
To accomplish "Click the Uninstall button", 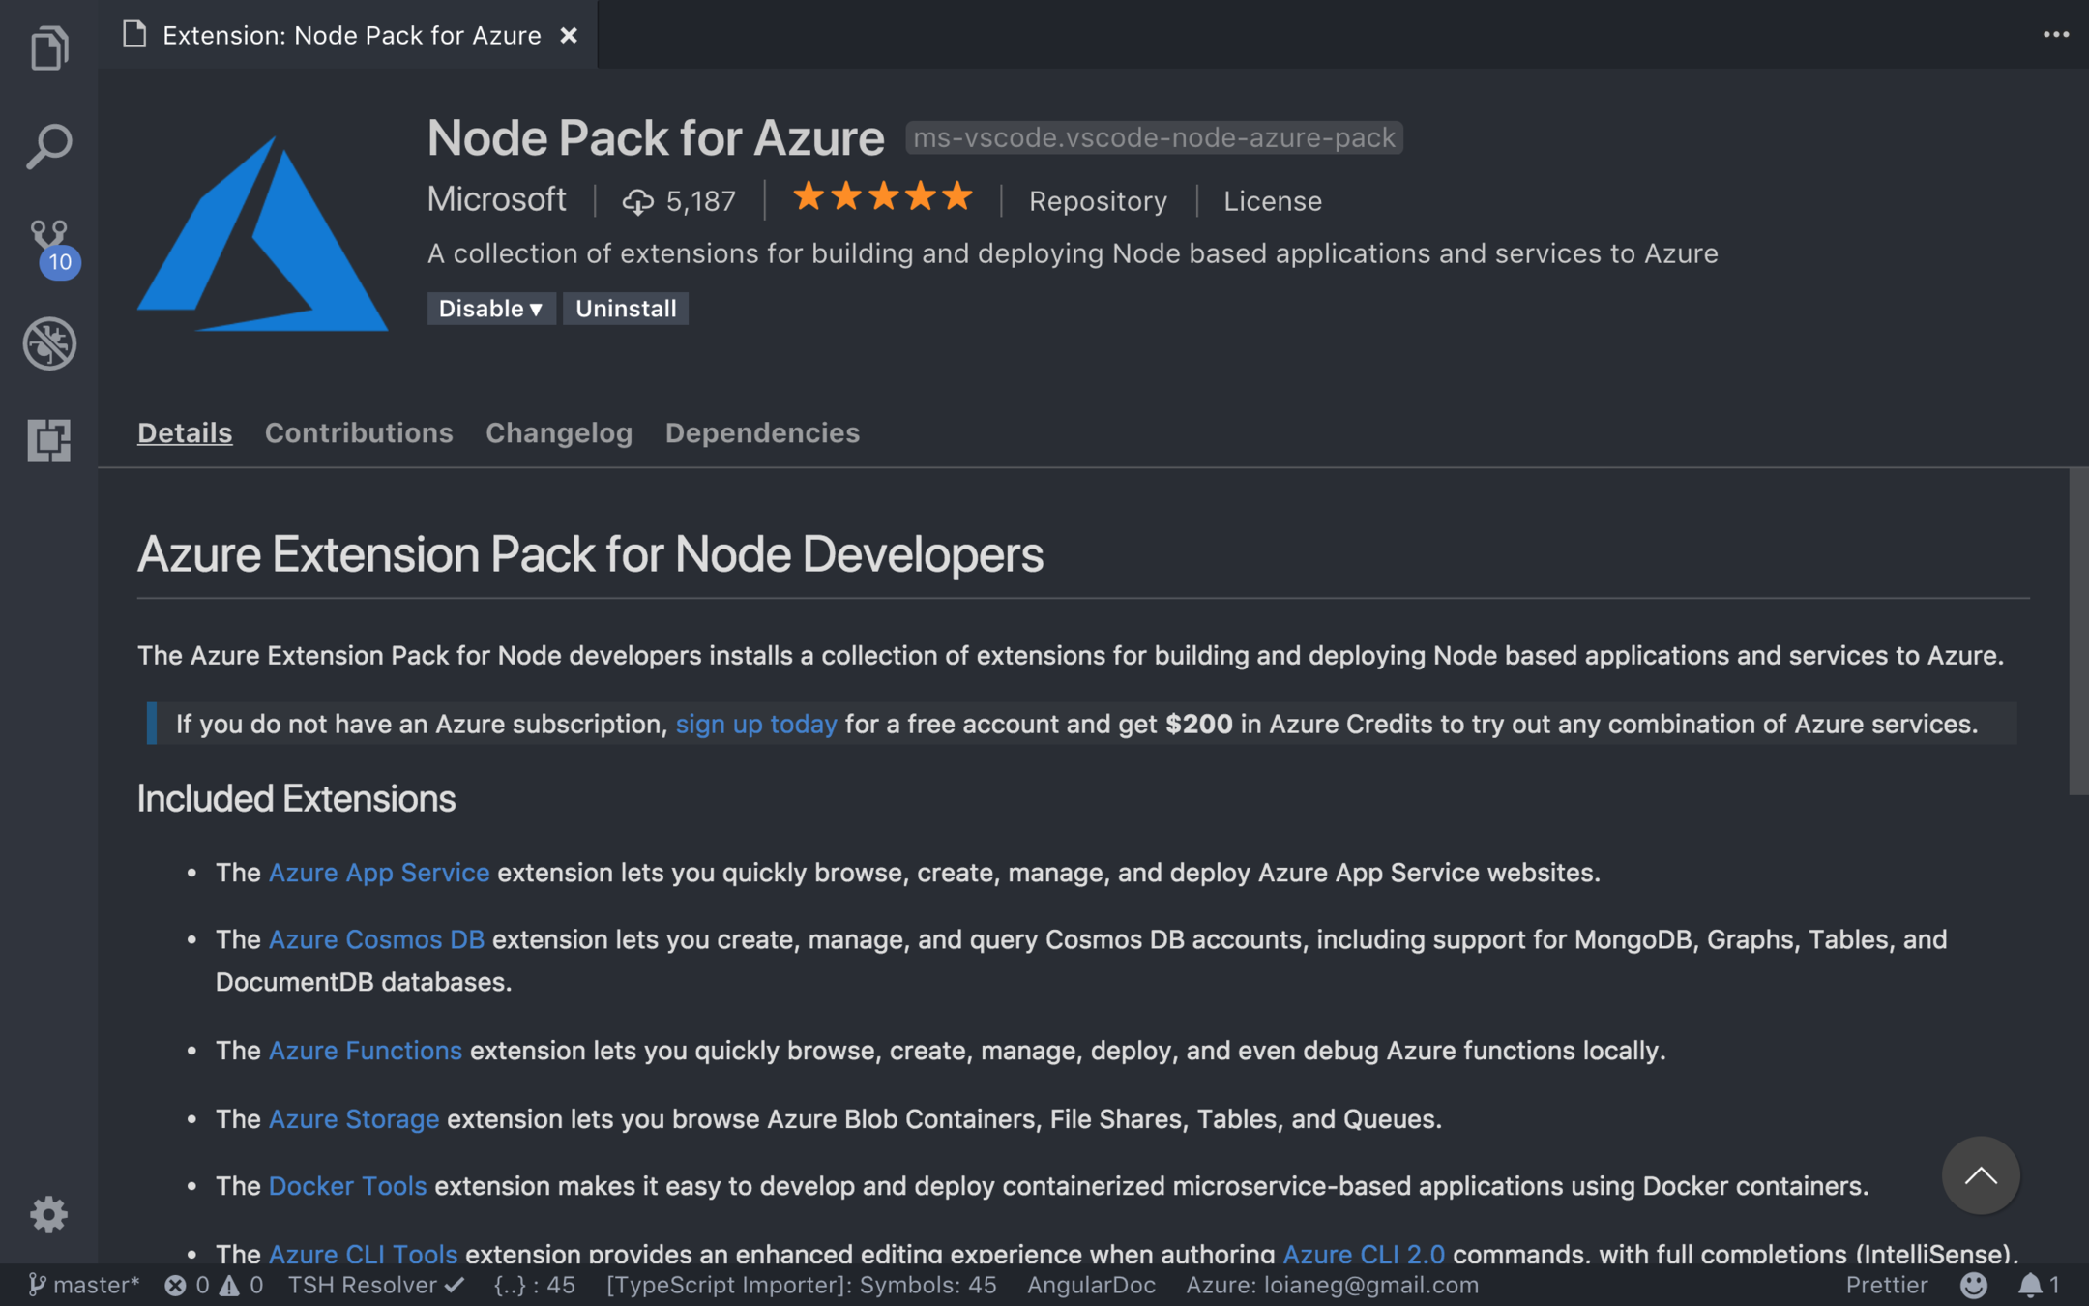I will click(626, 309).
